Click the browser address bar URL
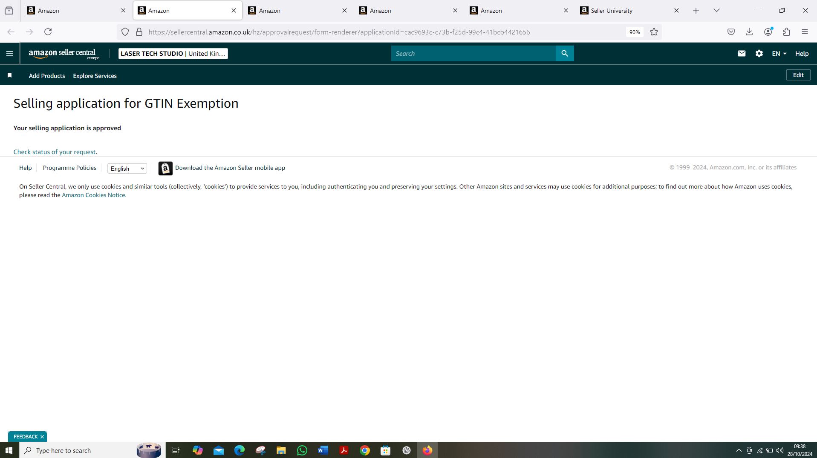The image size is (817, 458). pyautogui.click(x=339, y=32)
